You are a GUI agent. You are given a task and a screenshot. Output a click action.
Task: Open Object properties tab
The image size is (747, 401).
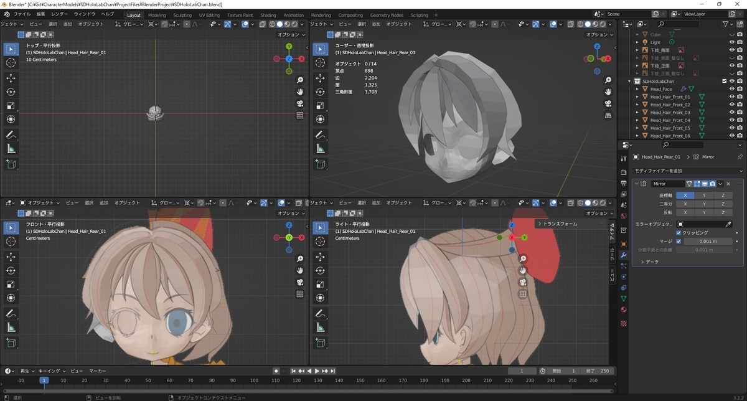[x=624, y=244]
